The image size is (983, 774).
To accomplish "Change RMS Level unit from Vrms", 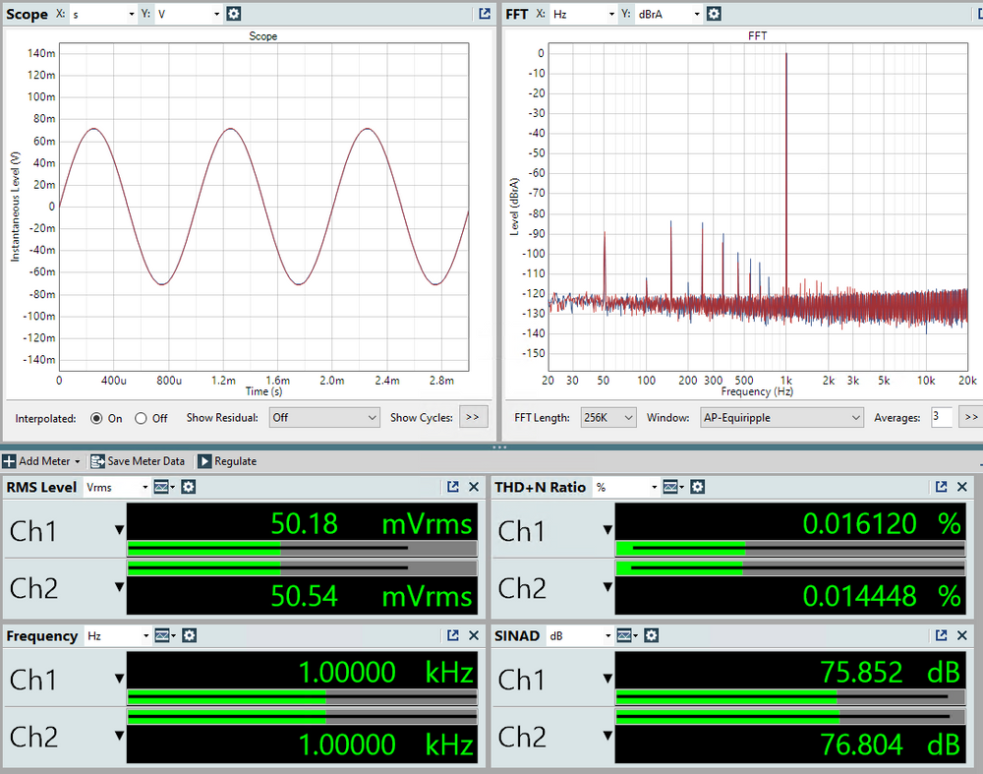I will coord(116,487).
